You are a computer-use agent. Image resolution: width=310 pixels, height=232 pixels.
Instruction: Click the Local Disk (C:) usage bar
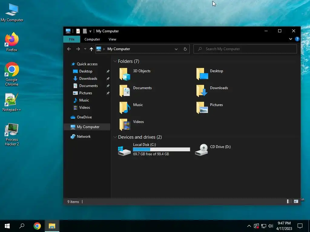click(162, 150)
